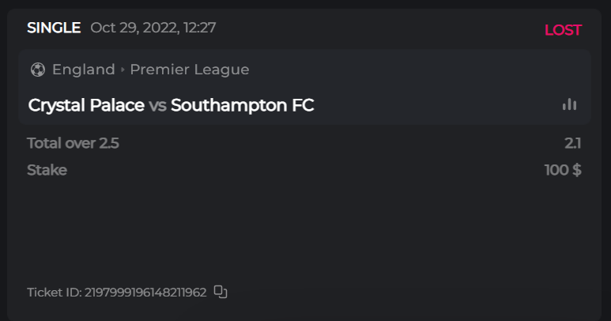This screenshot has width=611, height=321.
Task: Click the "vs" text between the teams
Action: pos(157,105)
